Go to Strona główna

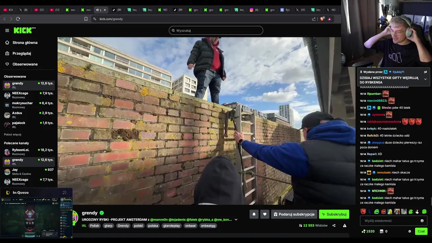pyautogui.click(x=25, y=43)
